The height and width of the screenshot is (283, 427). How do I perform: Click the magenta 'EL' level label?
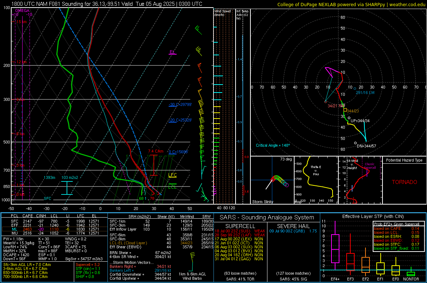coord(172,52)
